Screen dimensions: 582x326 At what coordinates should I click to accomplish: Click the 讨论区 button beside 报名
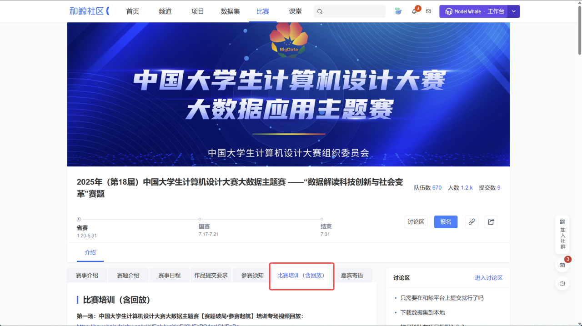click(416, 222)
